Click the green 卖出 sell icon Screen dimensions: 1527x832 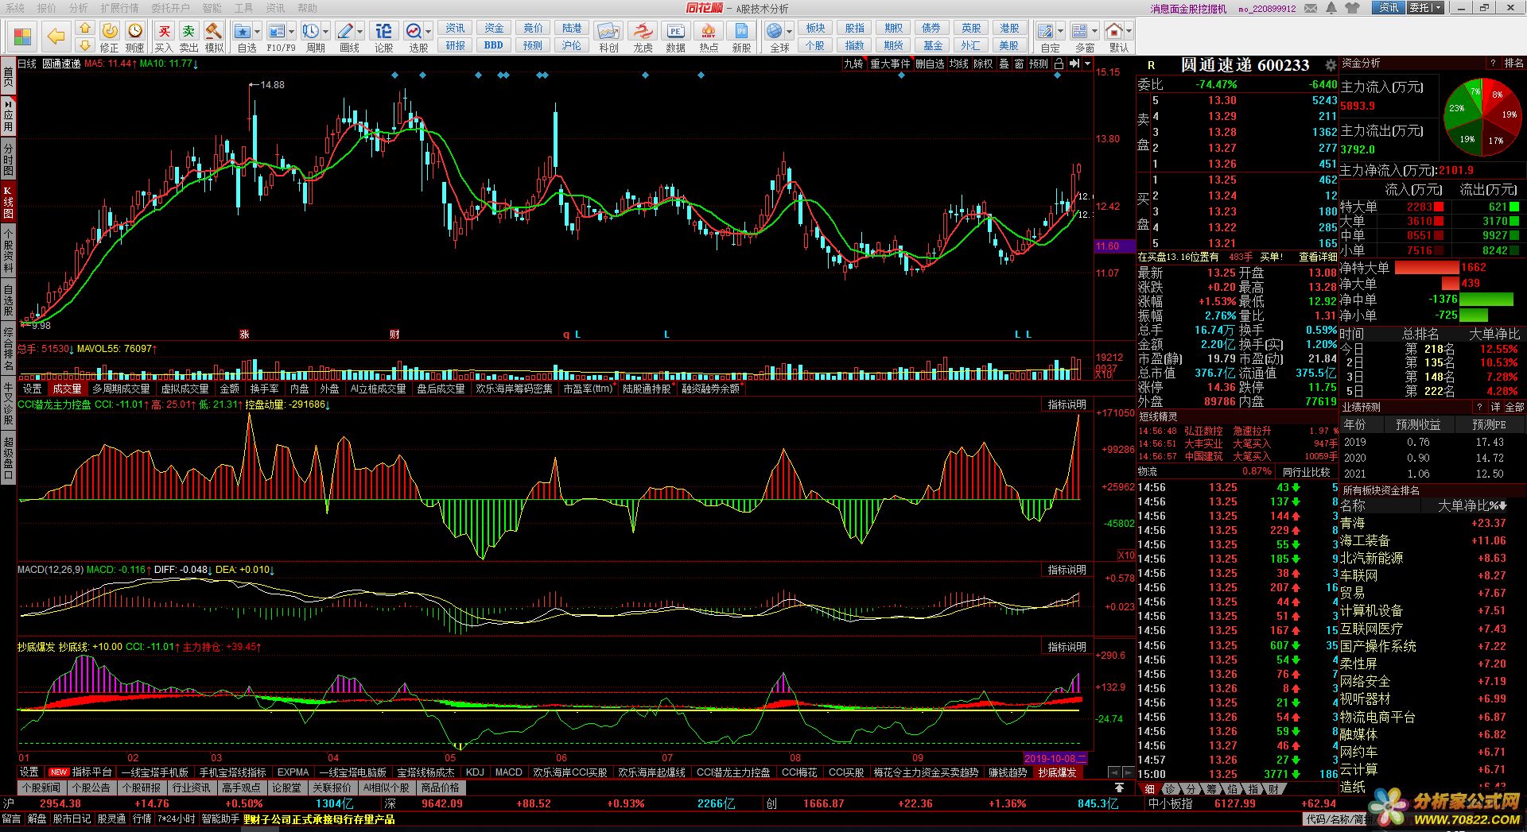tap(188, 37)
